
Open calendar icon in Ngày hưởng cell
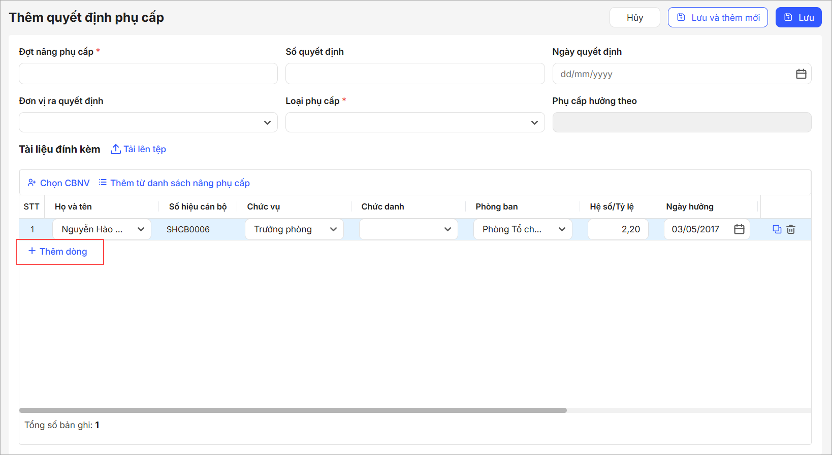coord(739,229)
